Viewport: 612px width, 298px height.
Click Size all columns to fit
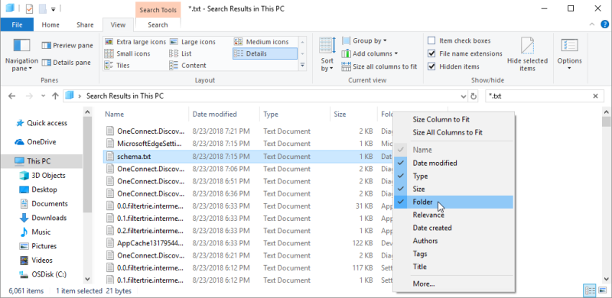click(x=379, y=66)
